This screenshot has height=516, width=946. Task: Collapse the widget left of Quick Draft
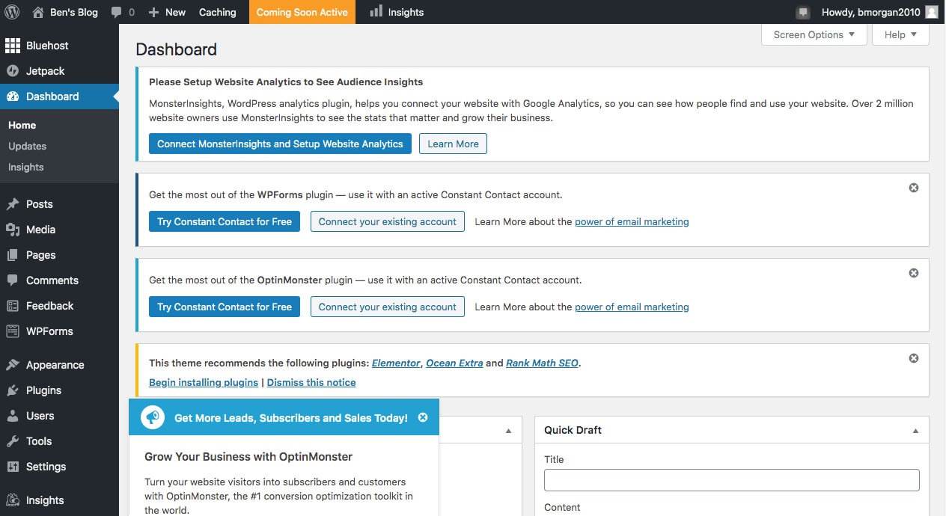tap(508, 431)
